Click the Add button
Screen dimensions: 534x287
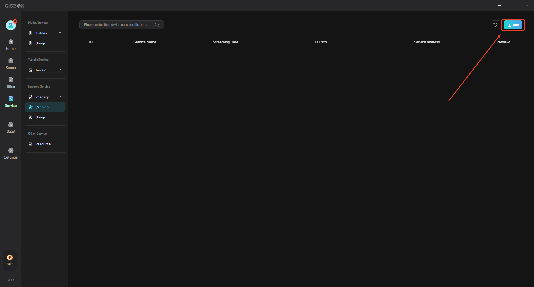(513, 25)
